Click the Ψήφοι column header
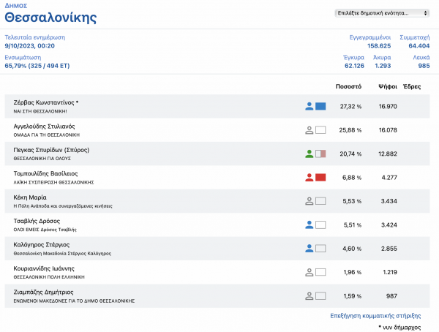439x332 pixels. click(x=388, y=86)
